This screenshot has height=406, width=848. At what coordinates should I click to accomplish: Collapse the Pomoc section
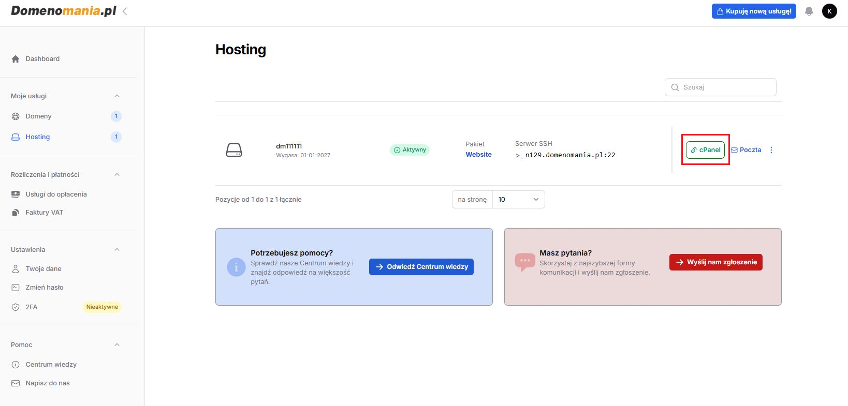(x=117, y=345)
